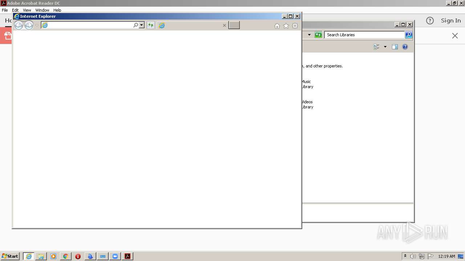Select the blank Internet Explorer tab
The height and width of the screenshot is (261, 465).
pyautogui.click(x=193, y=25)
